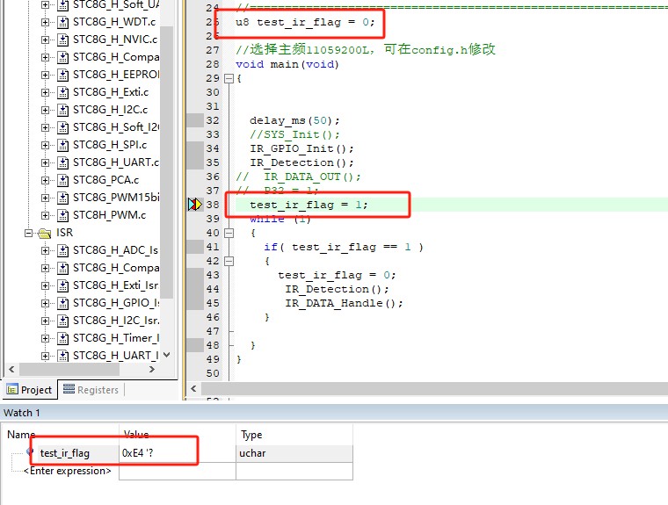Click the file icon beside STC8G_H_SPI.c
Screen dimensions: 668x505
click(x=62, y=145)
